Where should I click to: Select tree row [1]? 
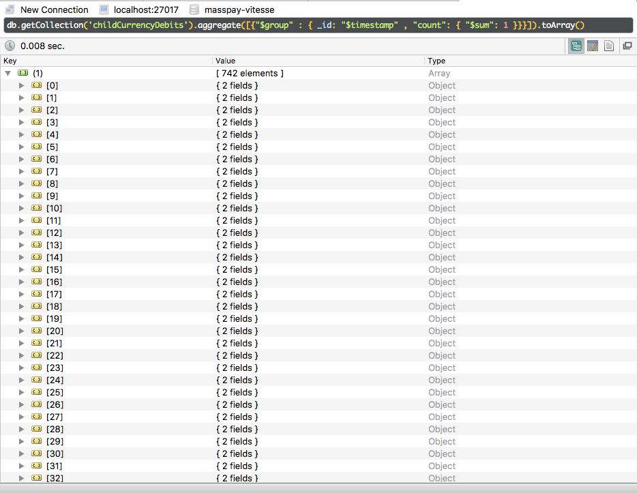coord(318,98)
